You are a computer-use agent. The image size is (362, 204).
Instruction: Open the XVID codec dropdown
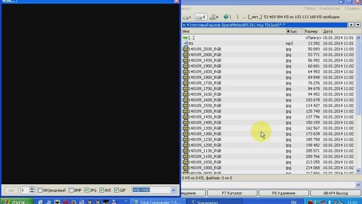click(174, 190)
